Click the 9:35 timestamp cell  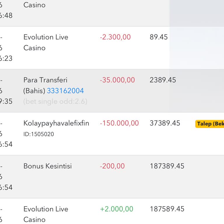point(6,101)
